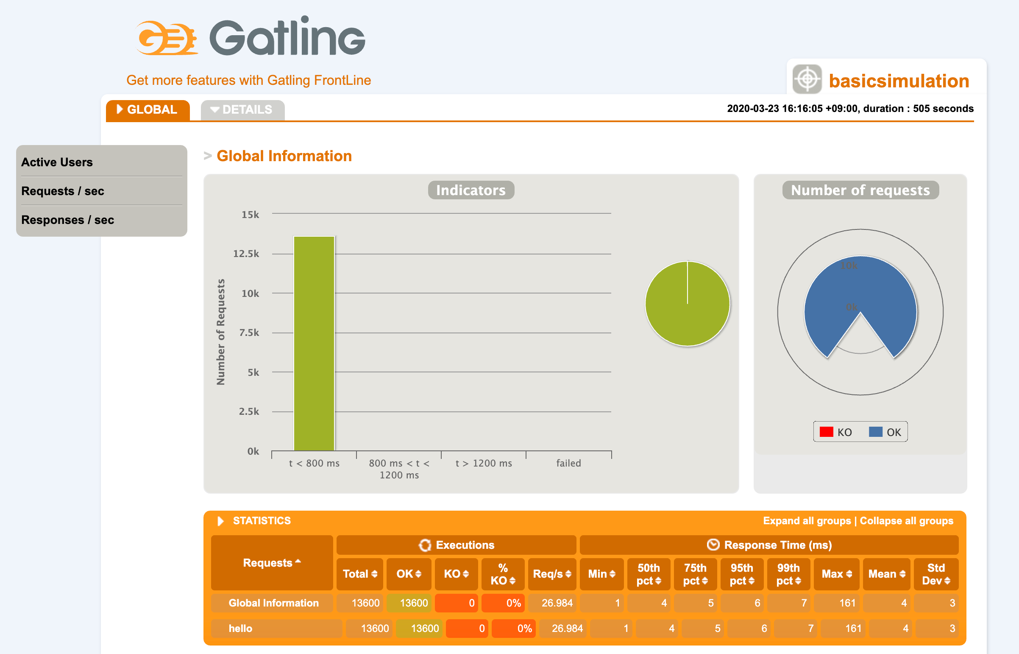Collapse all groups in statistics

(907, 521)
